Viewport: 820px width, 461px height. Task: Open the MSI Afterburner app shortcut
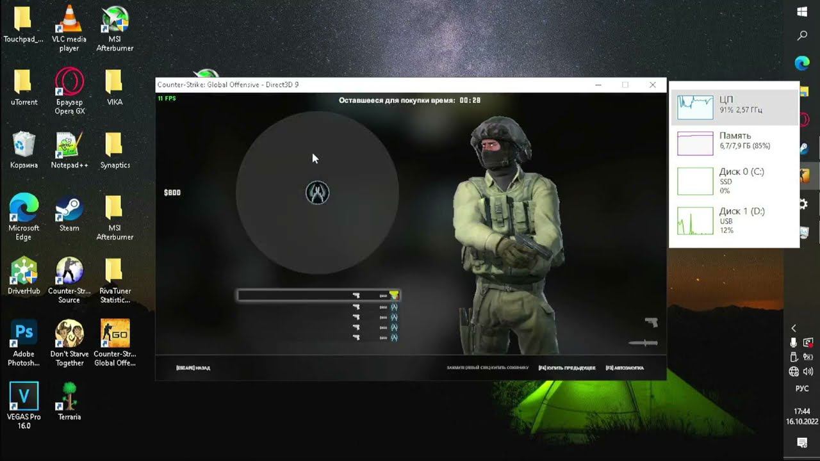pyautogui.click(x=115, y=29)
